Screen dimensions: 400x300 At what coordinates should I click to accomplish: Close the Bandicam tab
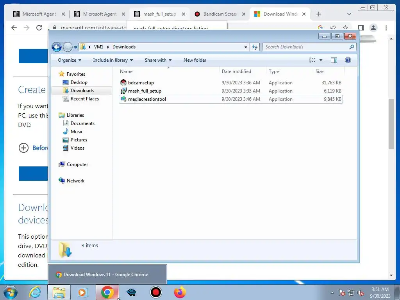[x=244, y=14]
